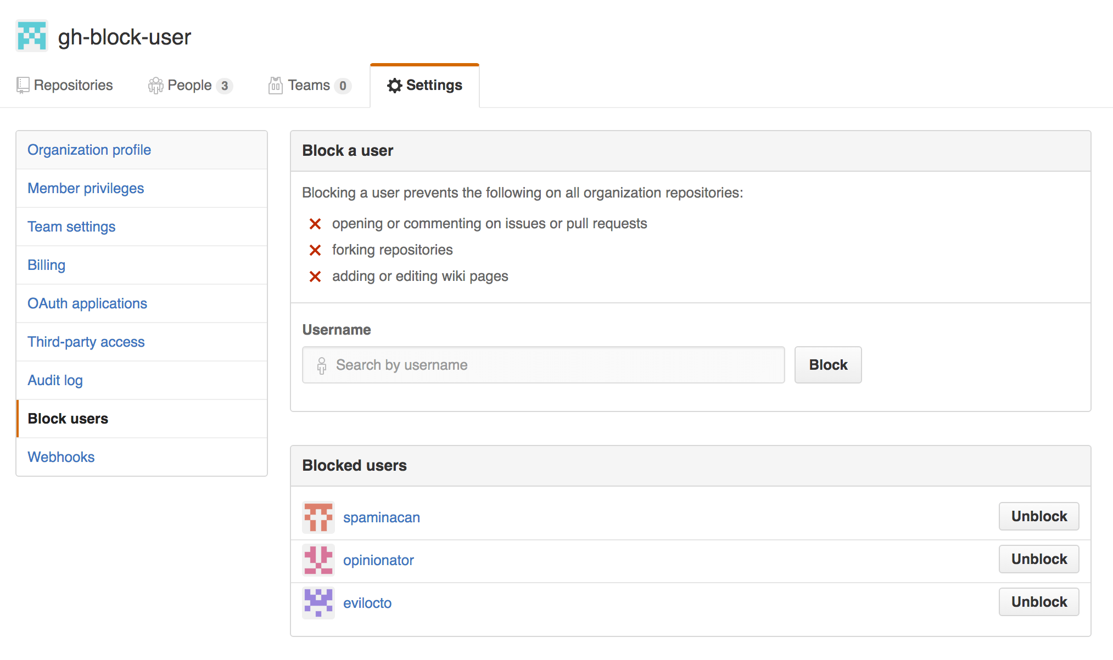Unblock the user spaminacan
The width and height of the screenshot is (1113, 660).
click(x=1038, y=516)
